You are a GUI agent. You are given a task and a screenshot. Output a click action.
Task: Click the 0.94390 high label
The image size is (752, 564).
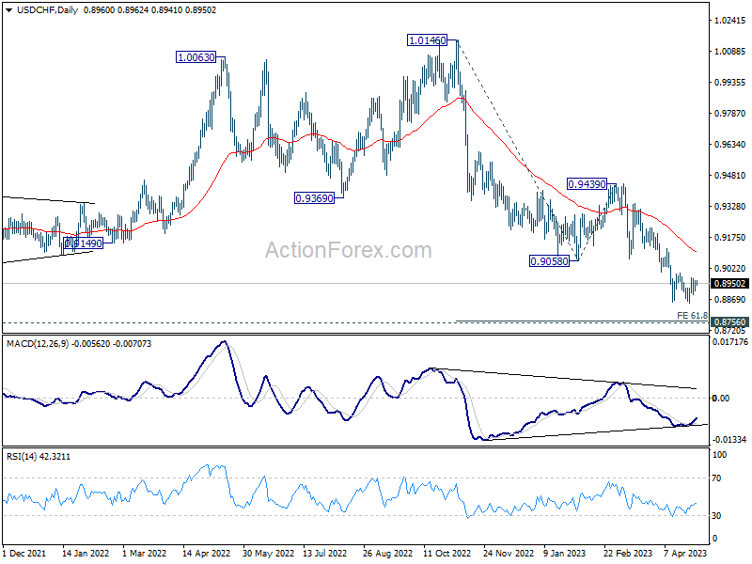point(587,184)
